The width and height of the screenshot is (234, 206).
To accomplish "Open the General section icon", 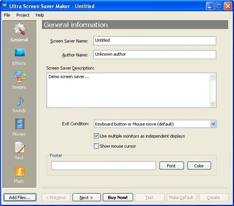I will 20,29.
